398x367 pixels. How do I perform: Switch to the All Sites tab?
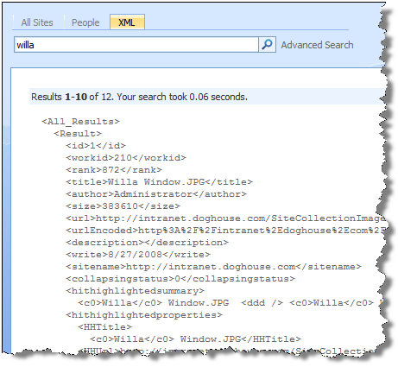point(37,22)
